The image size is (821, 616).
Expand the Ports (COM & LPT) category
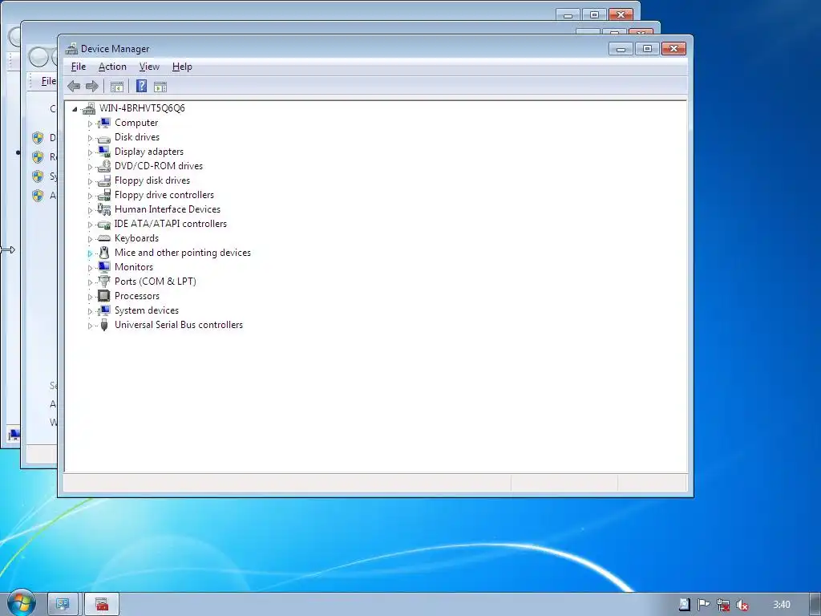click(90, 282)
